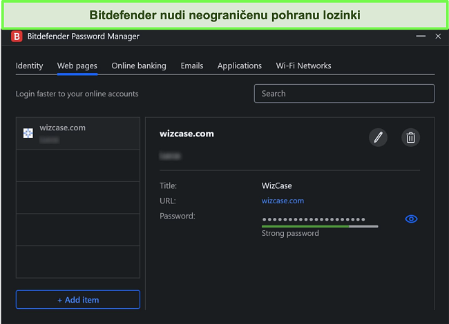Click the bold wizcase.com heading
449x324 pixels.
(x=187, y=134)
